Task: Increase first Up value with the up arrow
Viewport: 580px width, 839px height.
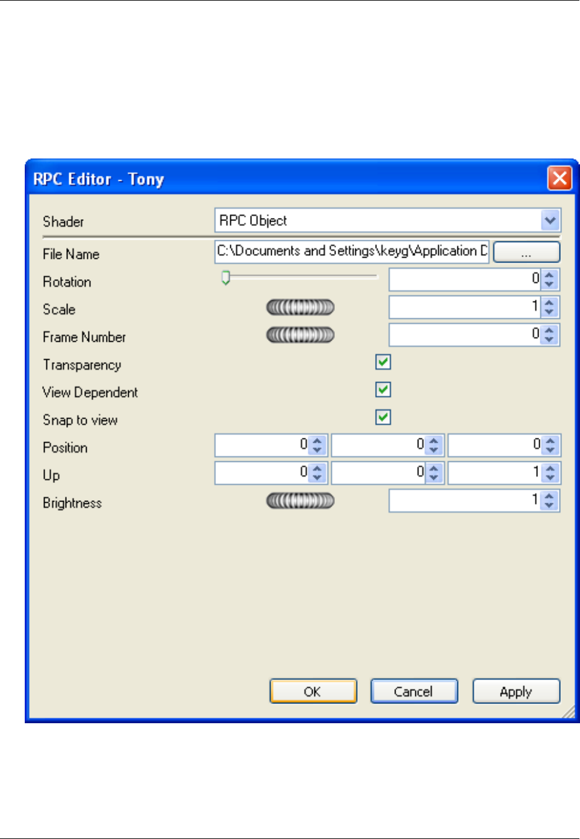Action: pyautogui.click(x=317, y=468)
